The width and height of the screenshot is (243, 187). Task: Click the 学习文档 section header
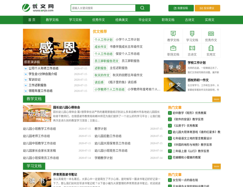(34, 166)
